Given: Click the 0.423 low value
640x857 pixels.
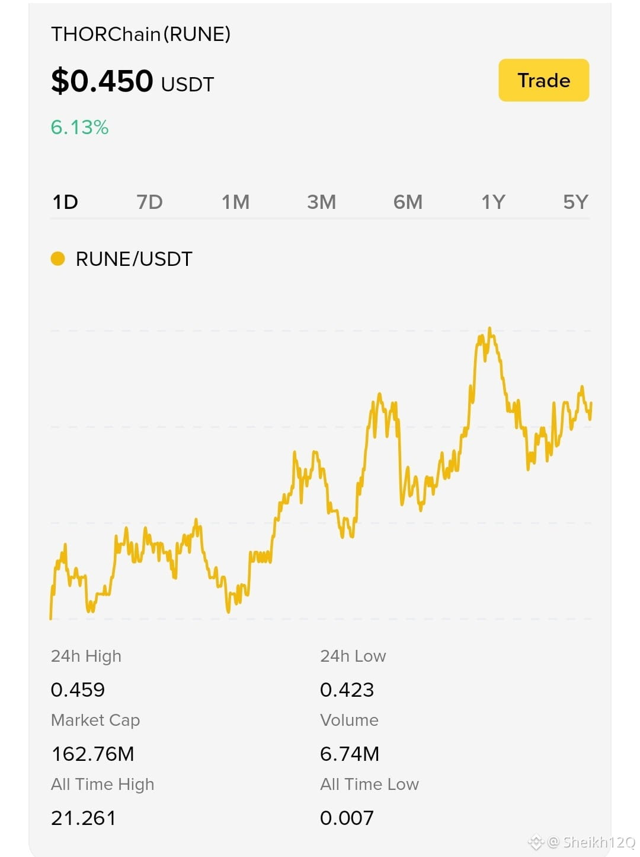Looking at the screenshot, I should (x=347, y=690).
